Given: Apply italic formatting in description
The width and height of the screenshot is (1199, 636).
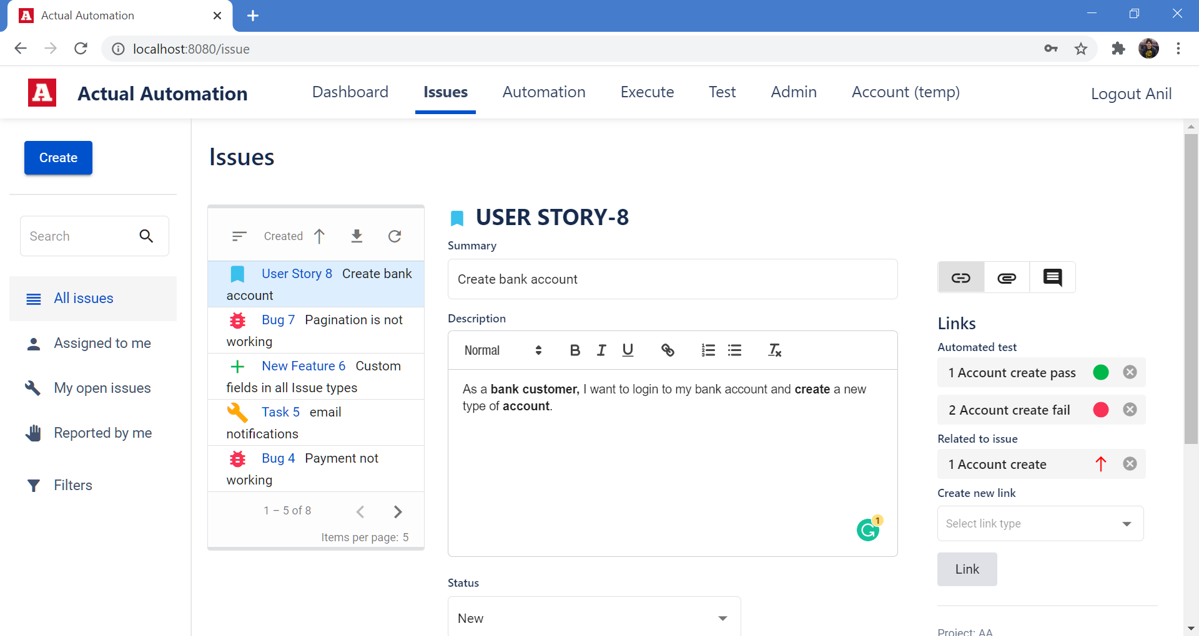Looking at the screenshot, I should click(x=601, y=350).
